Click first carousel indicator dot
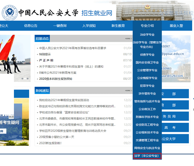This screenshot has height=166, width=194. [x=22, y=79]
